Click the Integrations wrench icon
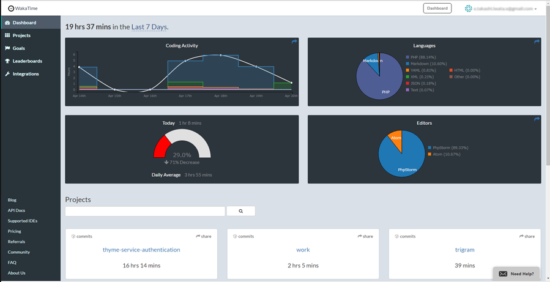550x282 pixels. click(7, 74)
